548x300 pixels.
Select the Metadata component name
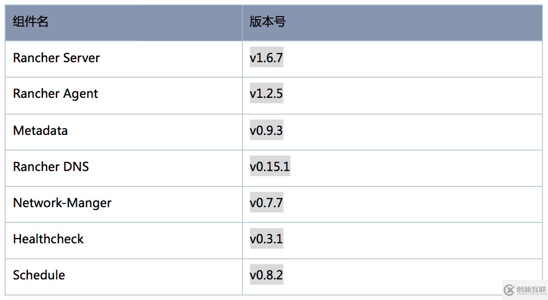coord(40,130)
